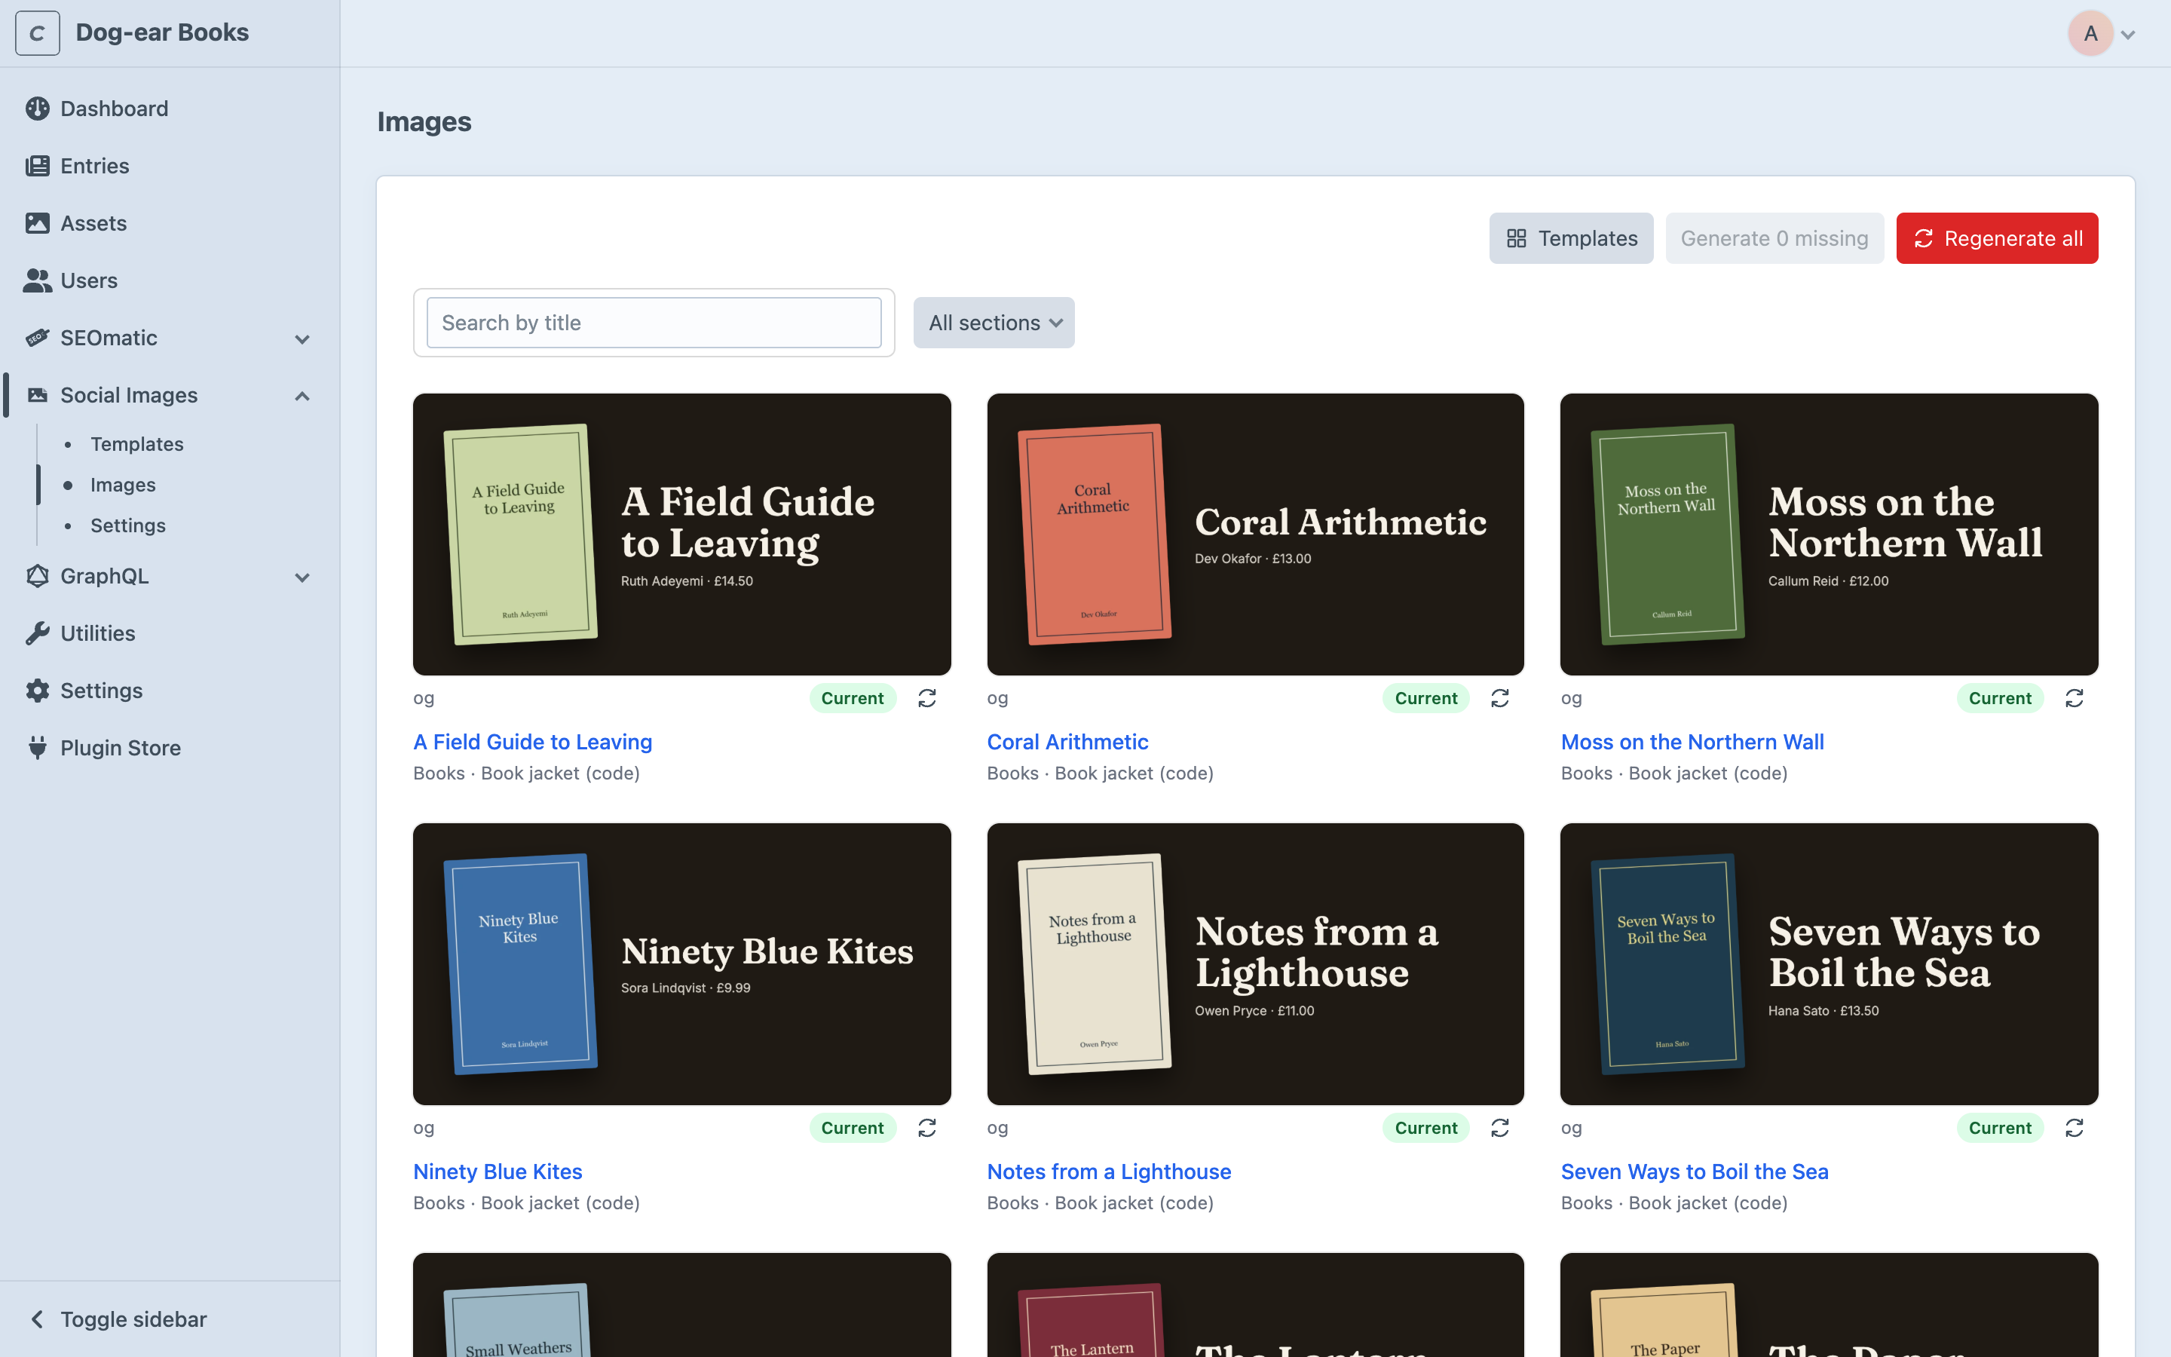Click the Assets image icon
The image size is (2171, 1357).
click(x=38, y=223)
